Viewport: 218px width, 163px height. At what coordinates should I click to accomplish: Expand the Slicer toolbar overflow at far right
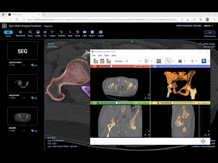(x=208, y=61)
